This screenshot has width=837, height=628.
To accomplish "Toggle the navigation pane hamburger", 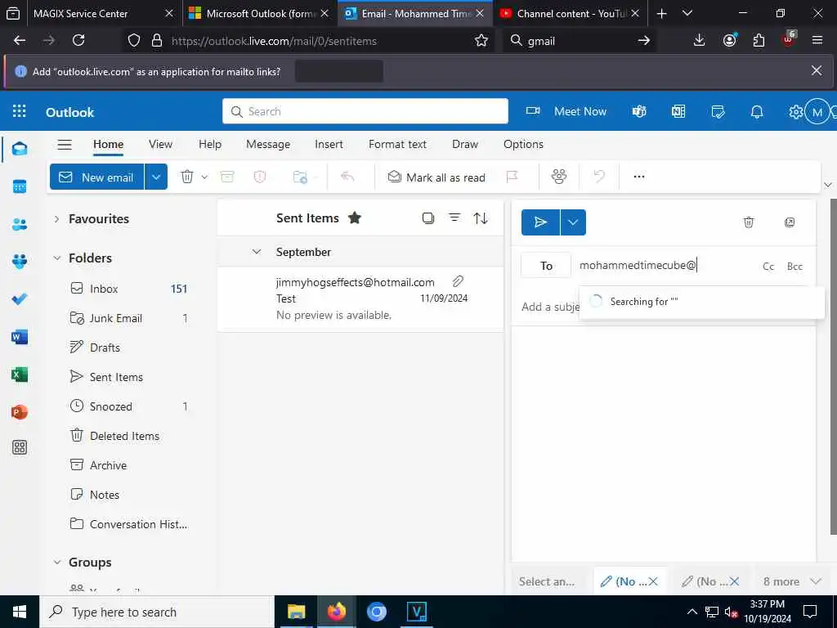I will pos(65,144).
